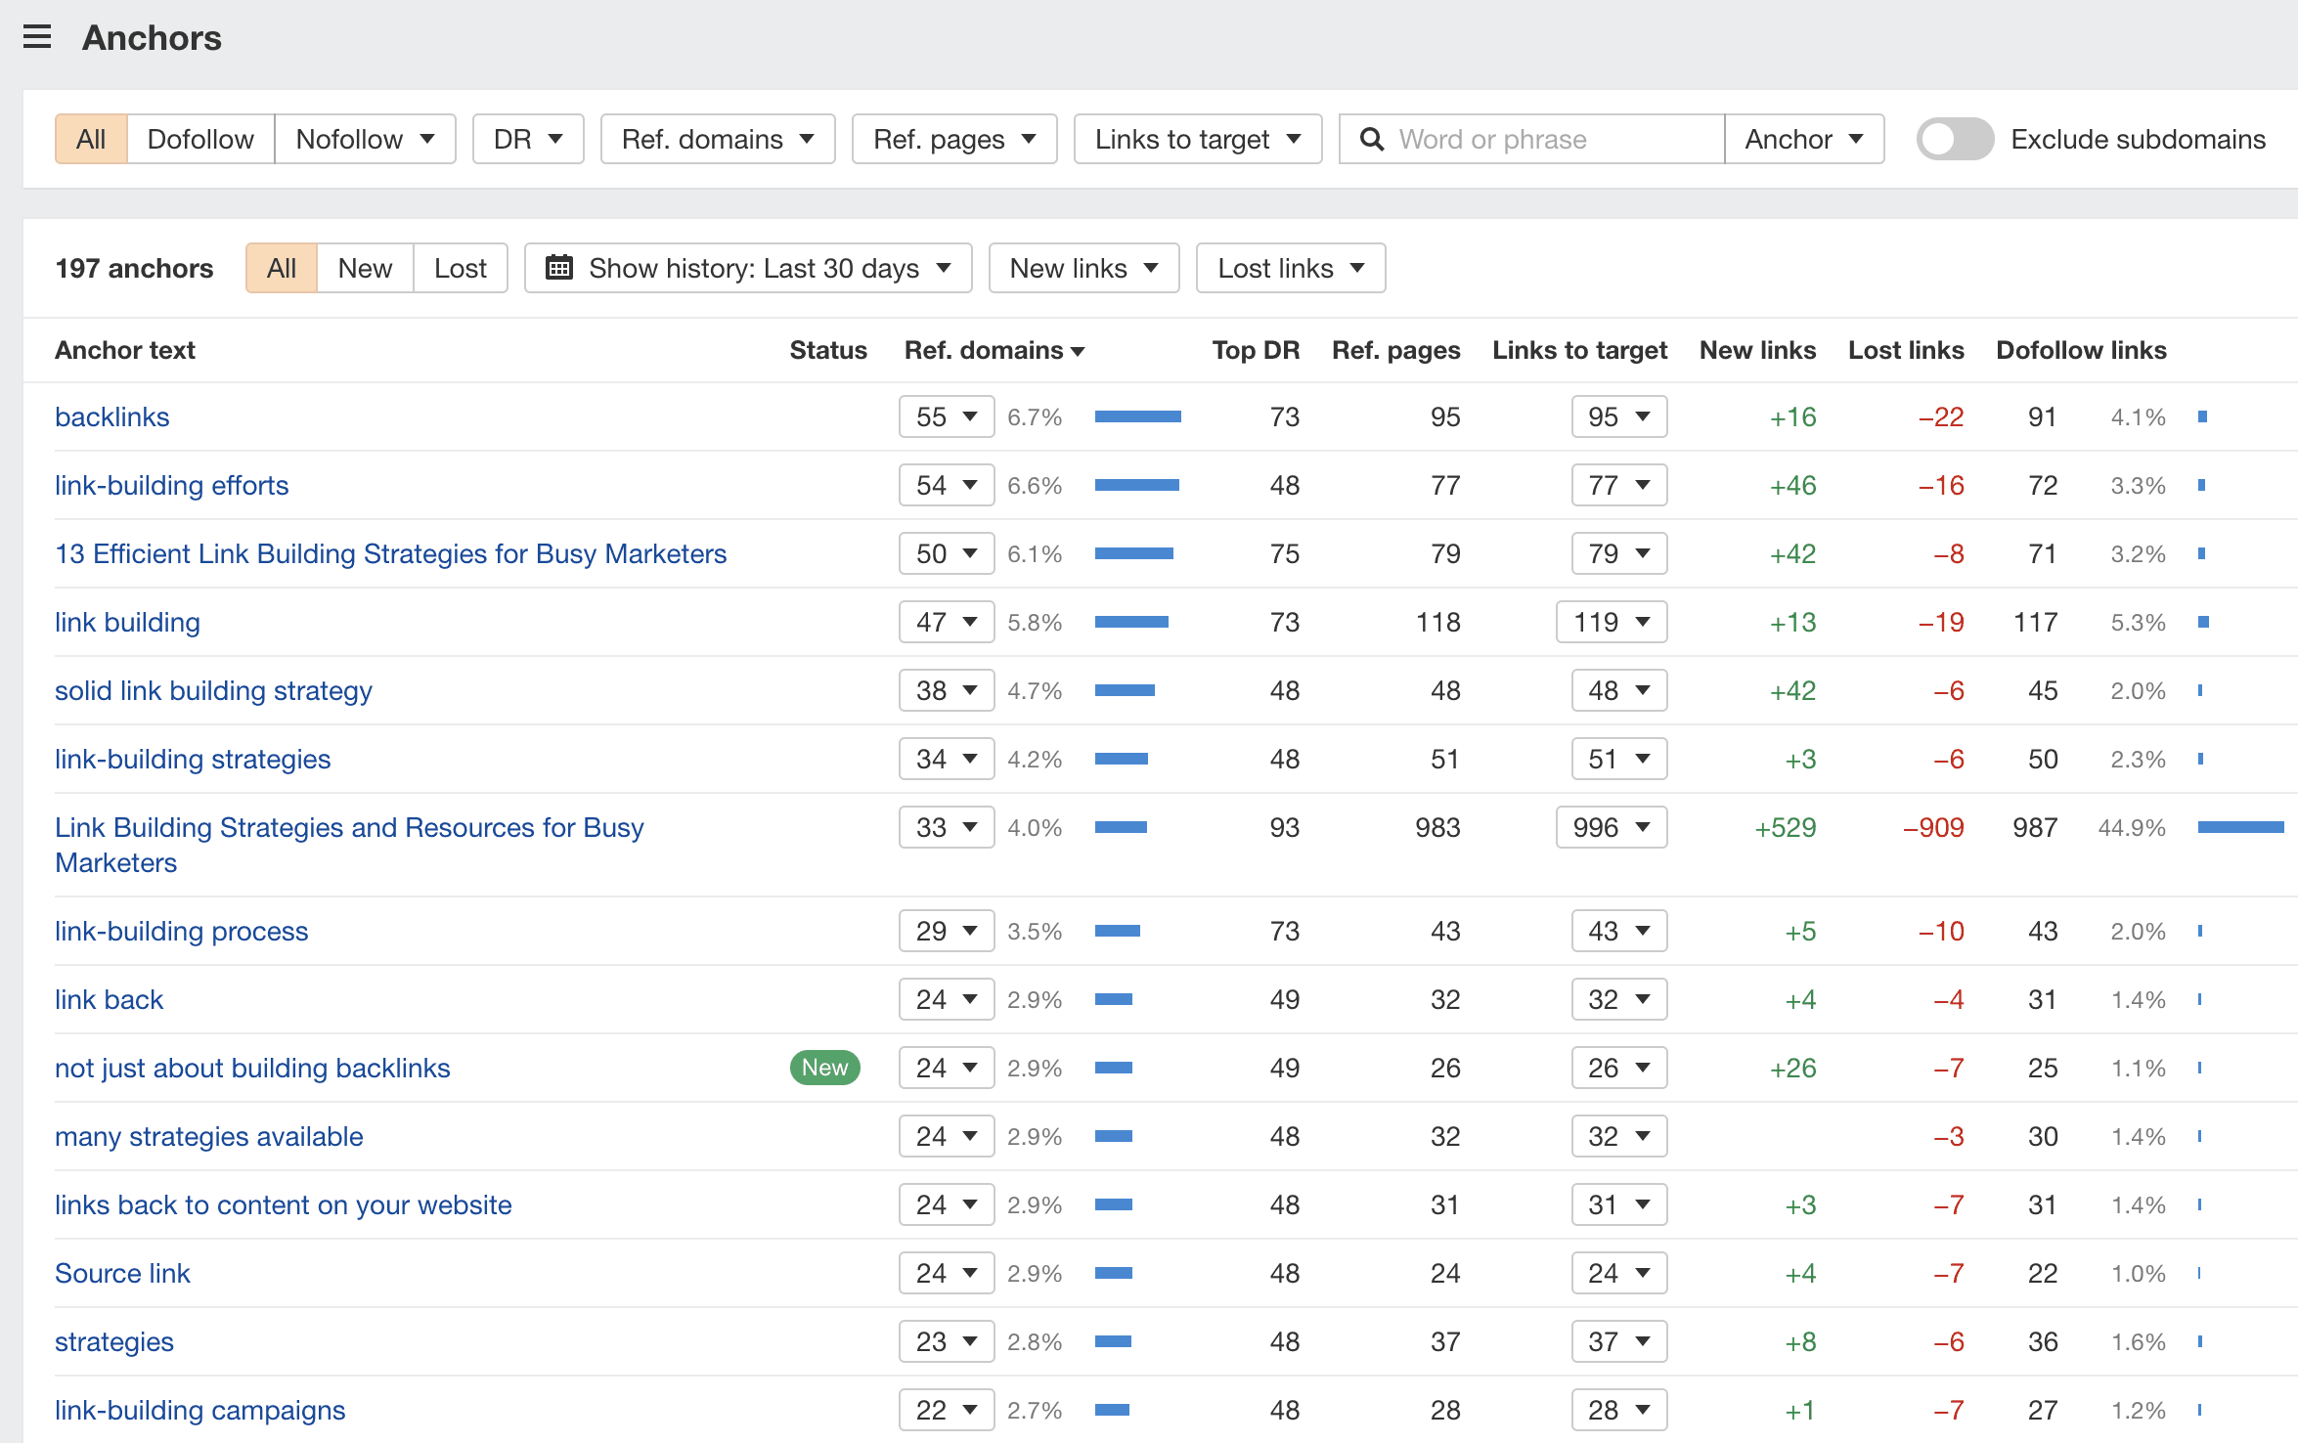
Task: Sort by Dofollow links column
Action: click(x=2081, y=350)
